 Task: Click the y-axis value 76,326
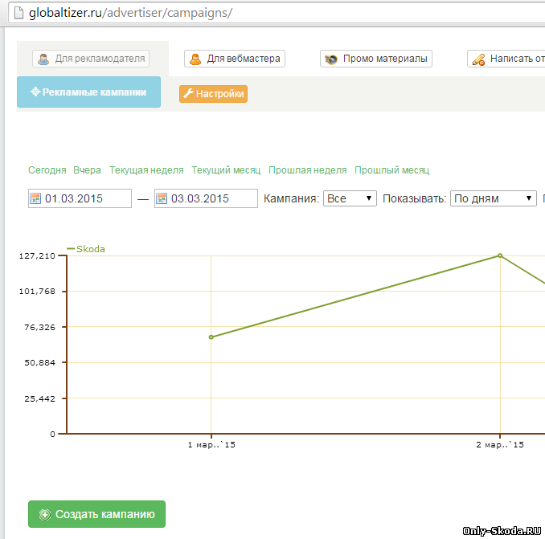(x=39, y=327)
